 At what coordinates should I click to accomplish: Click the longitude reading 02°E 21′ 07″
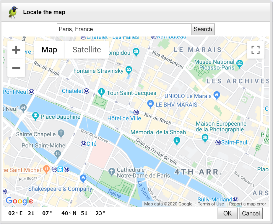tap(30, 213)
